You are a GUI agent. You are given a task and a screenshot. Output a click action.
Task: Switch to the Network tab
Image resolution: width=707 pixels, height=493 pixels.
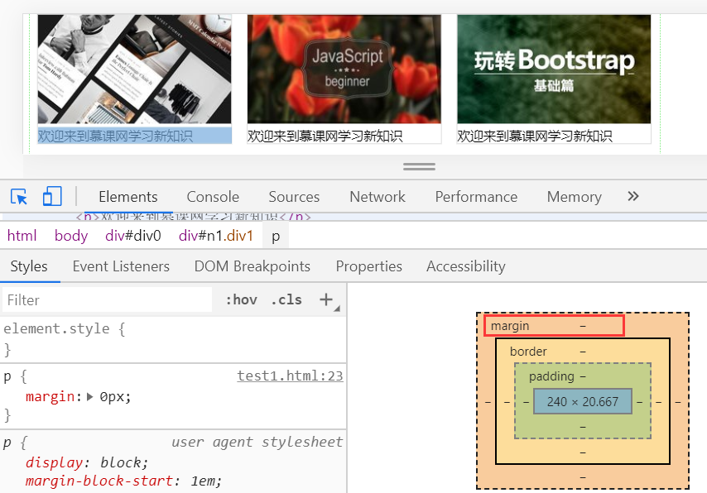378,197
